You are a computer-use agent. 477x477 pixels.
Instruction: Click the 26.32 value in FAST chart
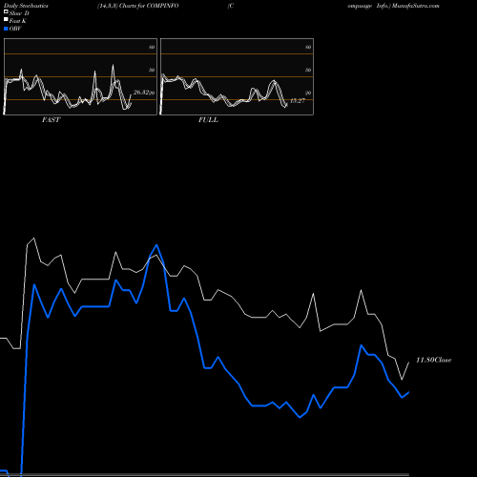(141, 93)
